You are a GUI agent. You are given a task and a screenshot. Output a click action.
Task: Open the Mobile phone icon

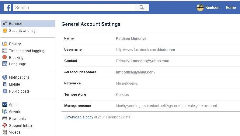click(5, 84)
